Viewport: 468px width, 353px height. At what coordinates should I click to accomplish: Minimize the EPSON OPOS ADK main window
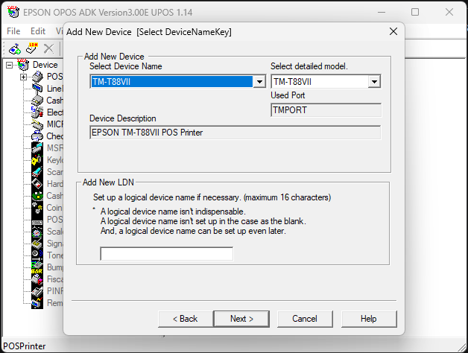coord(382,12)
